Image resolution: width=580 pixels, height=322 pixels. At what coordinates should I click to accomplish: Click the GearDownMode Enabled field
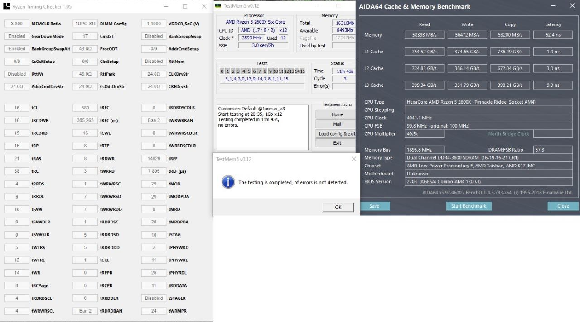[17, 36]
